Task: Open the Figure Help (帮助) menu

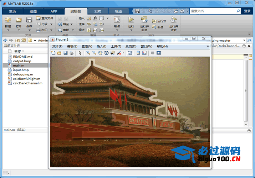Action: 162,46
